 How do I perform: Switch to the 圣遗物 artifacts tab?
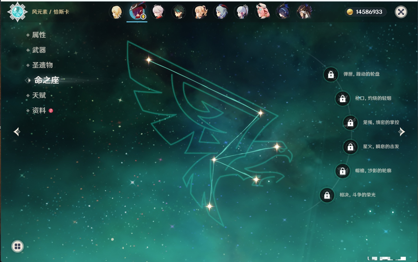click(42, 65)
